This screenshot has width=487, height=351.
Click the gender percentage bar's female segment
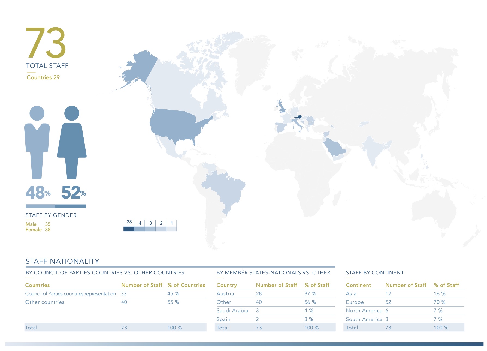tap(70, 206)
